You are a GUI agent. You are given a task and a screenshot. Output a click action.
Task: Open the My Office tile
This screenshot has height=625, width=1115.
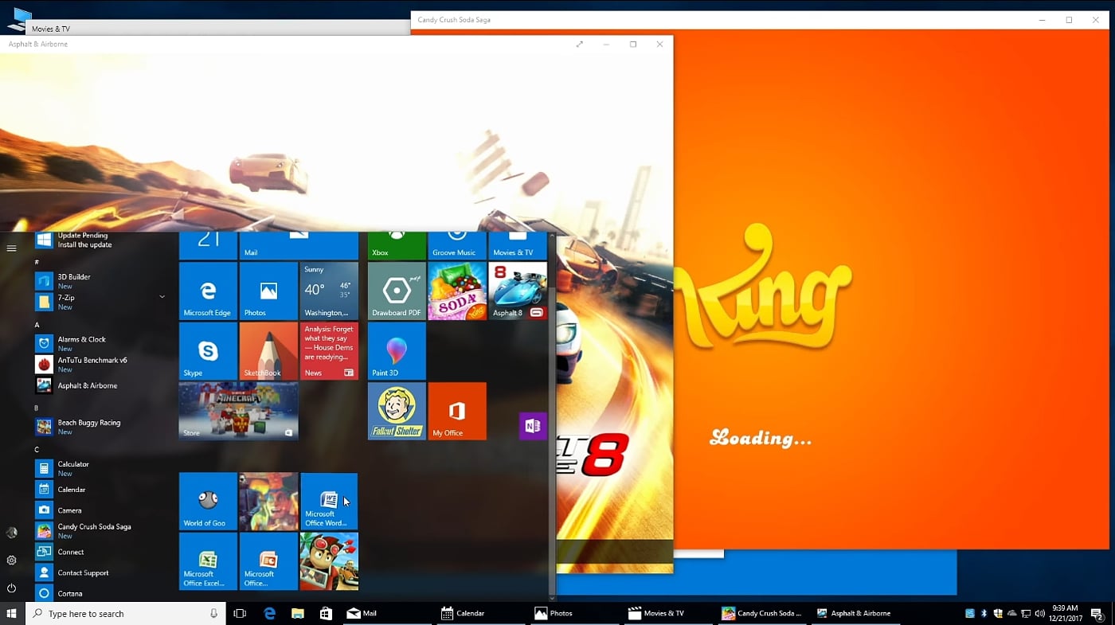pyautogui.click(x=457, y=411)
